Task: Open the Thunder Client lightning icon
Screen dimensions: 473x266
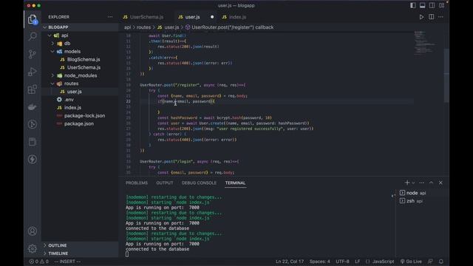Action: click(33, 160)
